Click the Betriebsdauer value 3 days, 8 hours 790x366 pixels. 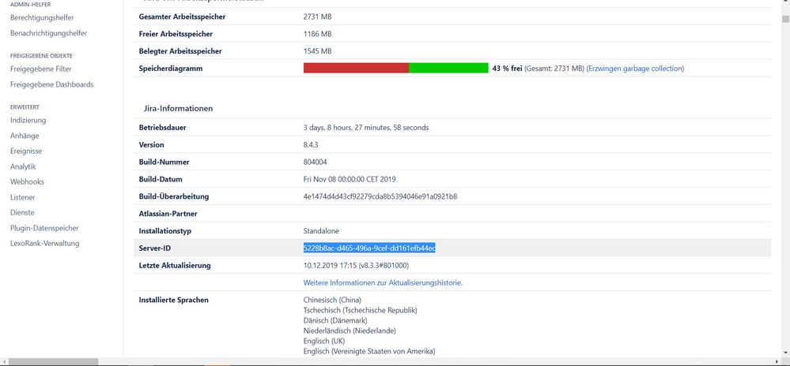coord(366,128)
